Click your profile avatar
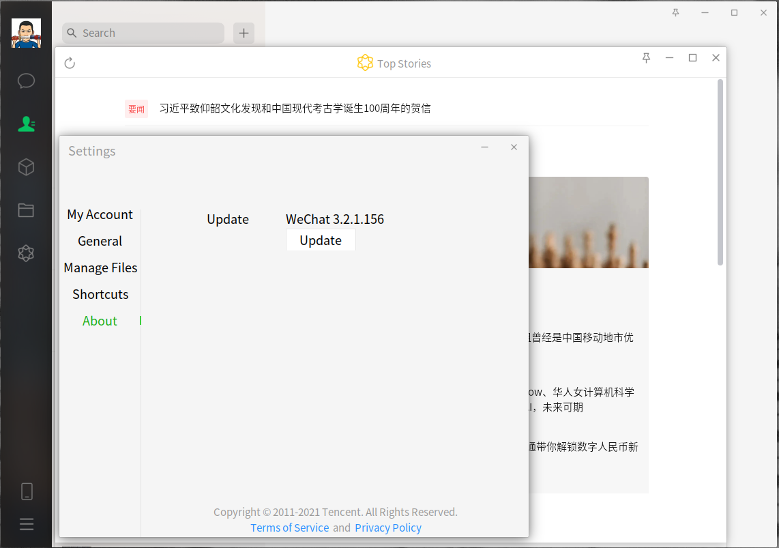 25,32
